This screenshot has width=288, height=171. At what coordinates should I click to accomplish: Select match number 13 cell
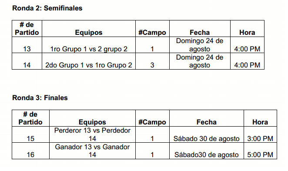(27, 45)
